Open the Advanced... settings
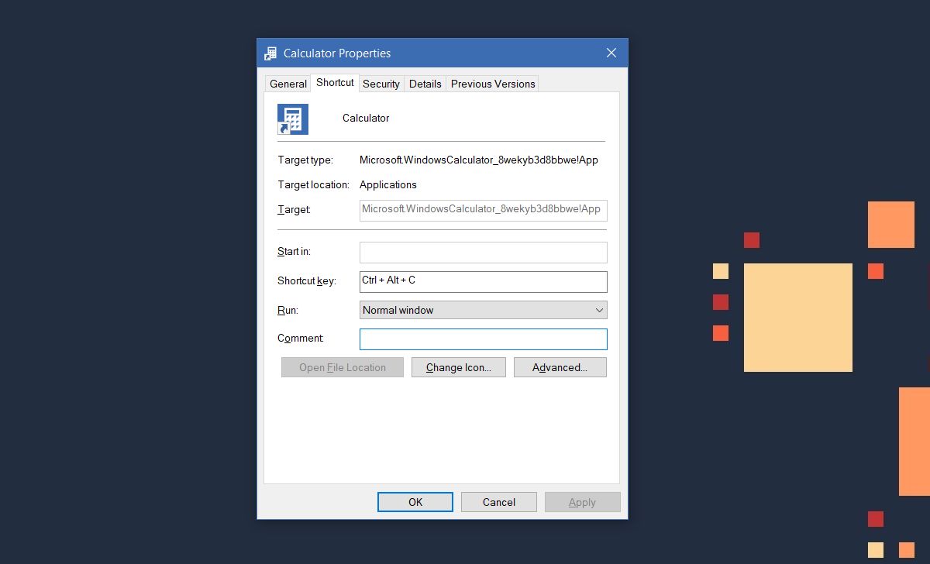The image size is (930, 564). (x=560, y=367)
